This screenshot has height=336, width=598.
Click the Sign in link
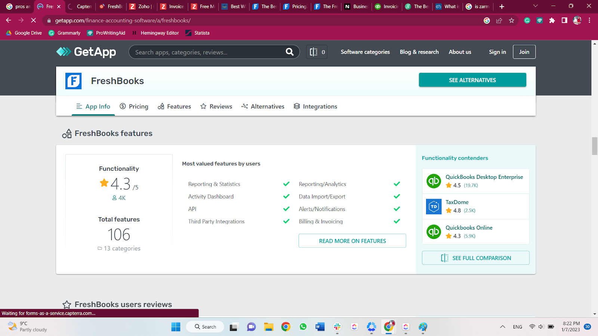[x=497, y=52]
